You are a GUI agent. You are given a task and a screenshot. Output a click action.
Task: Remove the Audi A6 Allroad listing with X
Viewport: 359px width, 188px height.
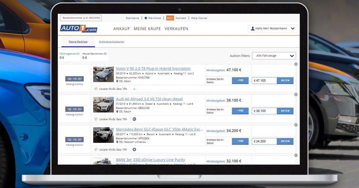[x=296, y=95]
